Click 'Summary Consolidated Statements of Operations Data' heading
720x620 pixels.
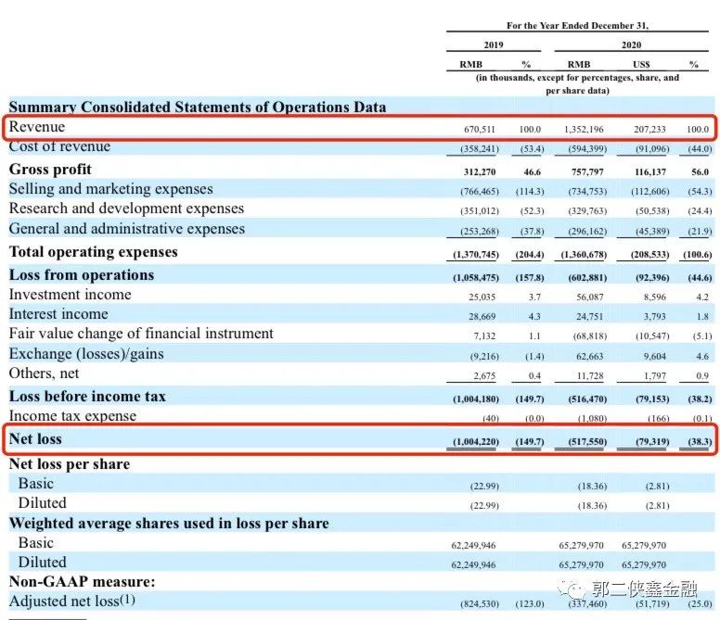pyautogui.click(x=198, y=107)
